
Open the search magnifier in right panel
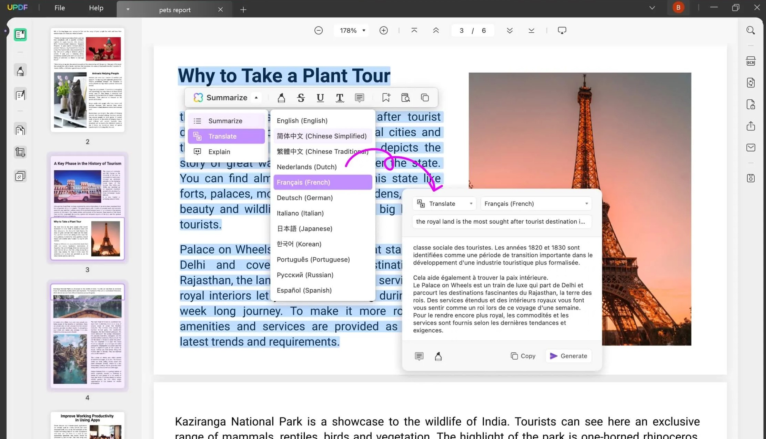[750, 30]
